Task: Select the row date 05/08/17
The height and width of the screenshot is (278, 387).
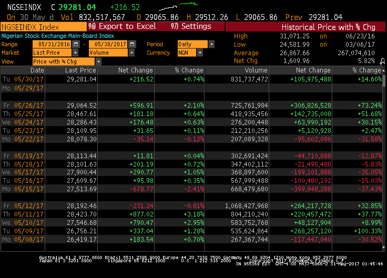Action: coord(29,239)
